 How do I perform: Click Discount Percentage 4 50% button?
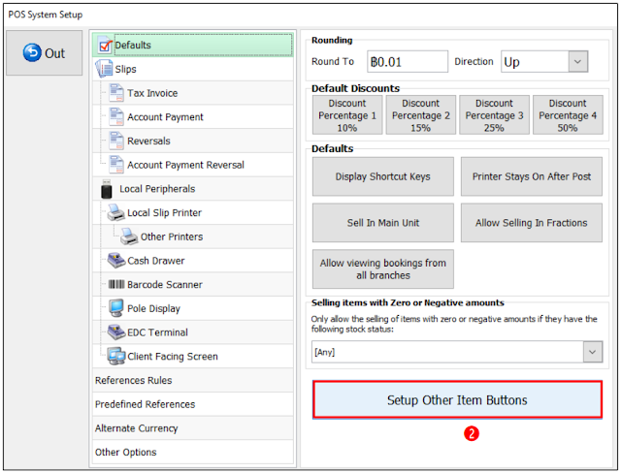click(568, 115)
